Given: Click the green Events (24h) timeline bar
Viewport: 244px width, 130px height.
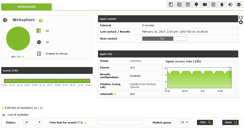Looking at the screenshot, I should pyautogui.click(x=47, y=81).
